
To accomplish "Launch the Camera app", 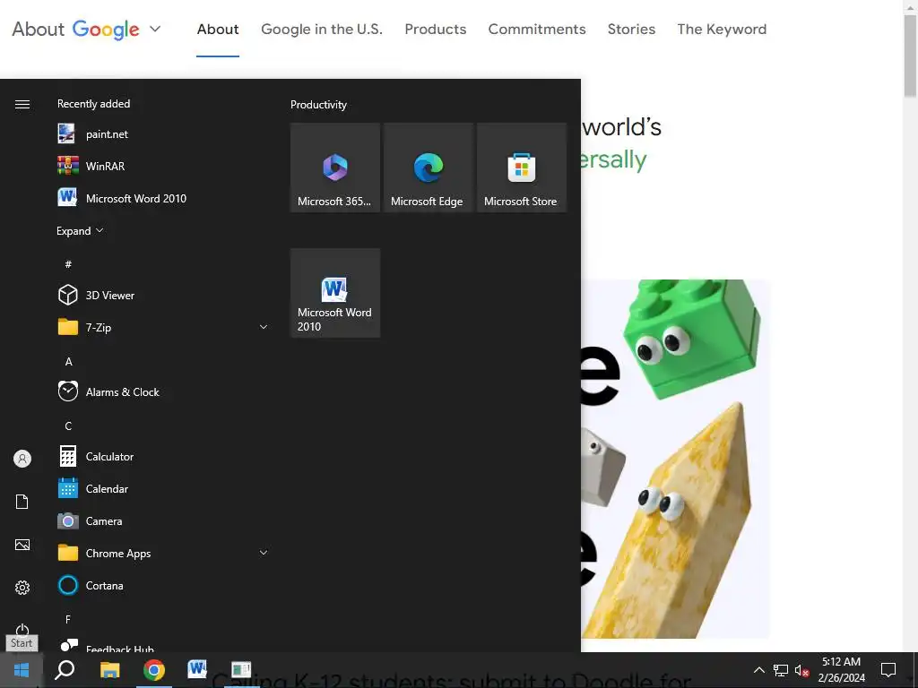I will (164, 520).
